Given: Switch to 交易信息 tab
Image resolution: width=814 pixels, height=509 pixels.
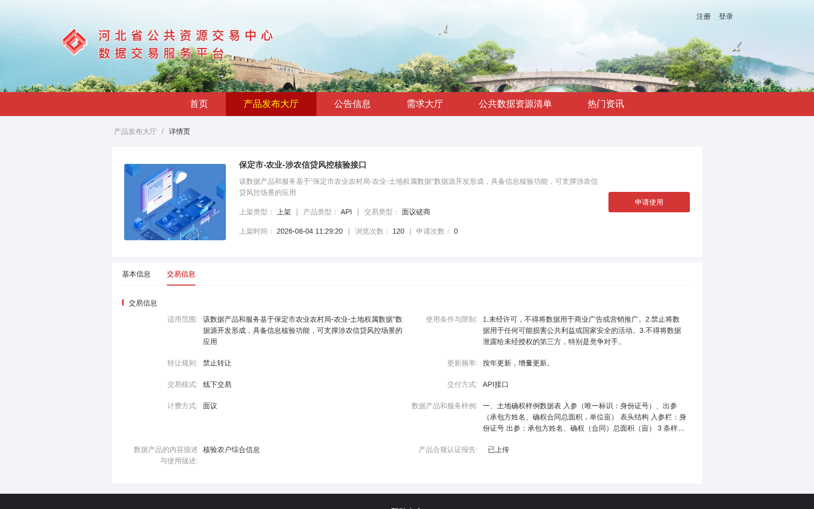Looking at the screenshot, I should point(181,274).
